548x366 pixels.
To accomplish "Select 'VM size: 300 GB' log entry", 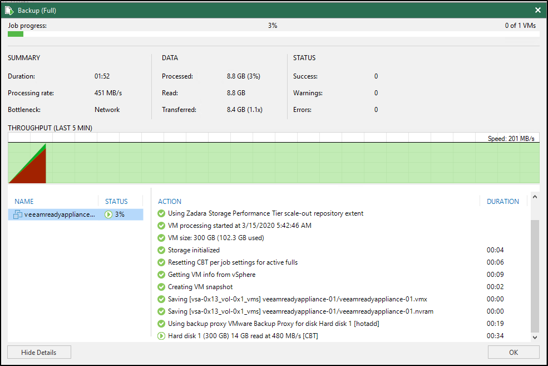I will 216,238.
